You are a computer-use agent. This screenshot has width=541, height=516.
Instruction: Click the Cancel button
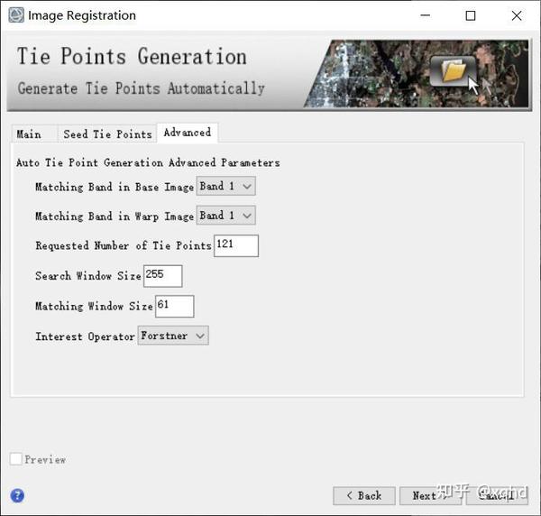(497, 495)
